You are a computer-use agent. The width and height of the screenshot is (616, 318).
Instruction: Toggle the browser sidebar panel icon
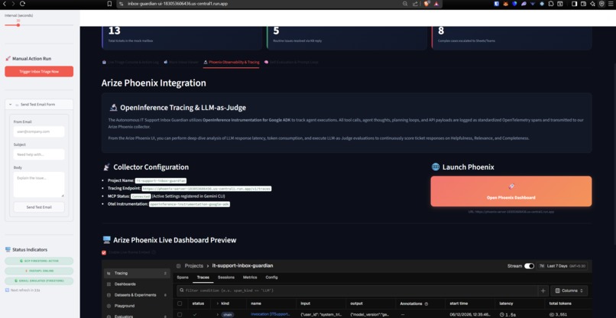[574, 4]
